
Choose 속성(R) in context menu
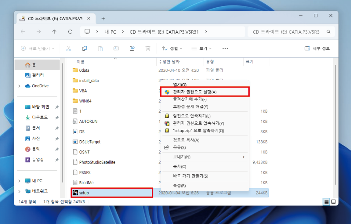click(x=205, y=186)
